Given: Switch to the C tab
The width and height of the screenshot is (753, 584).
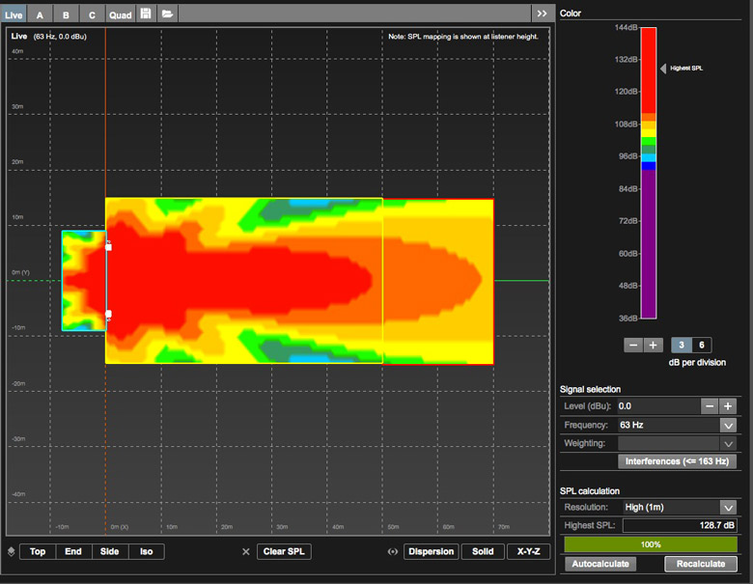Looking at the screenshot, I should tap(92, 14).
